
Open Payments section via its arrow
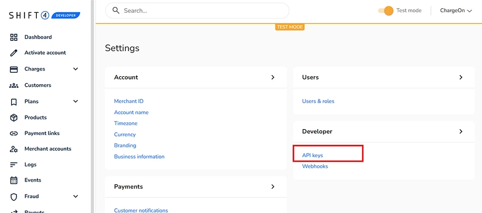tap(273, 187)
